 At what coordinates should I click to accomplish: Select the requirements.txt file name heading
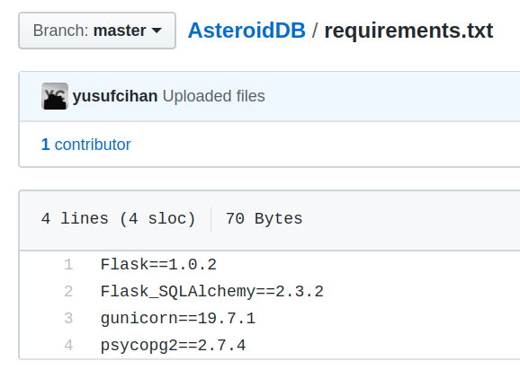(x=408, y=31)
